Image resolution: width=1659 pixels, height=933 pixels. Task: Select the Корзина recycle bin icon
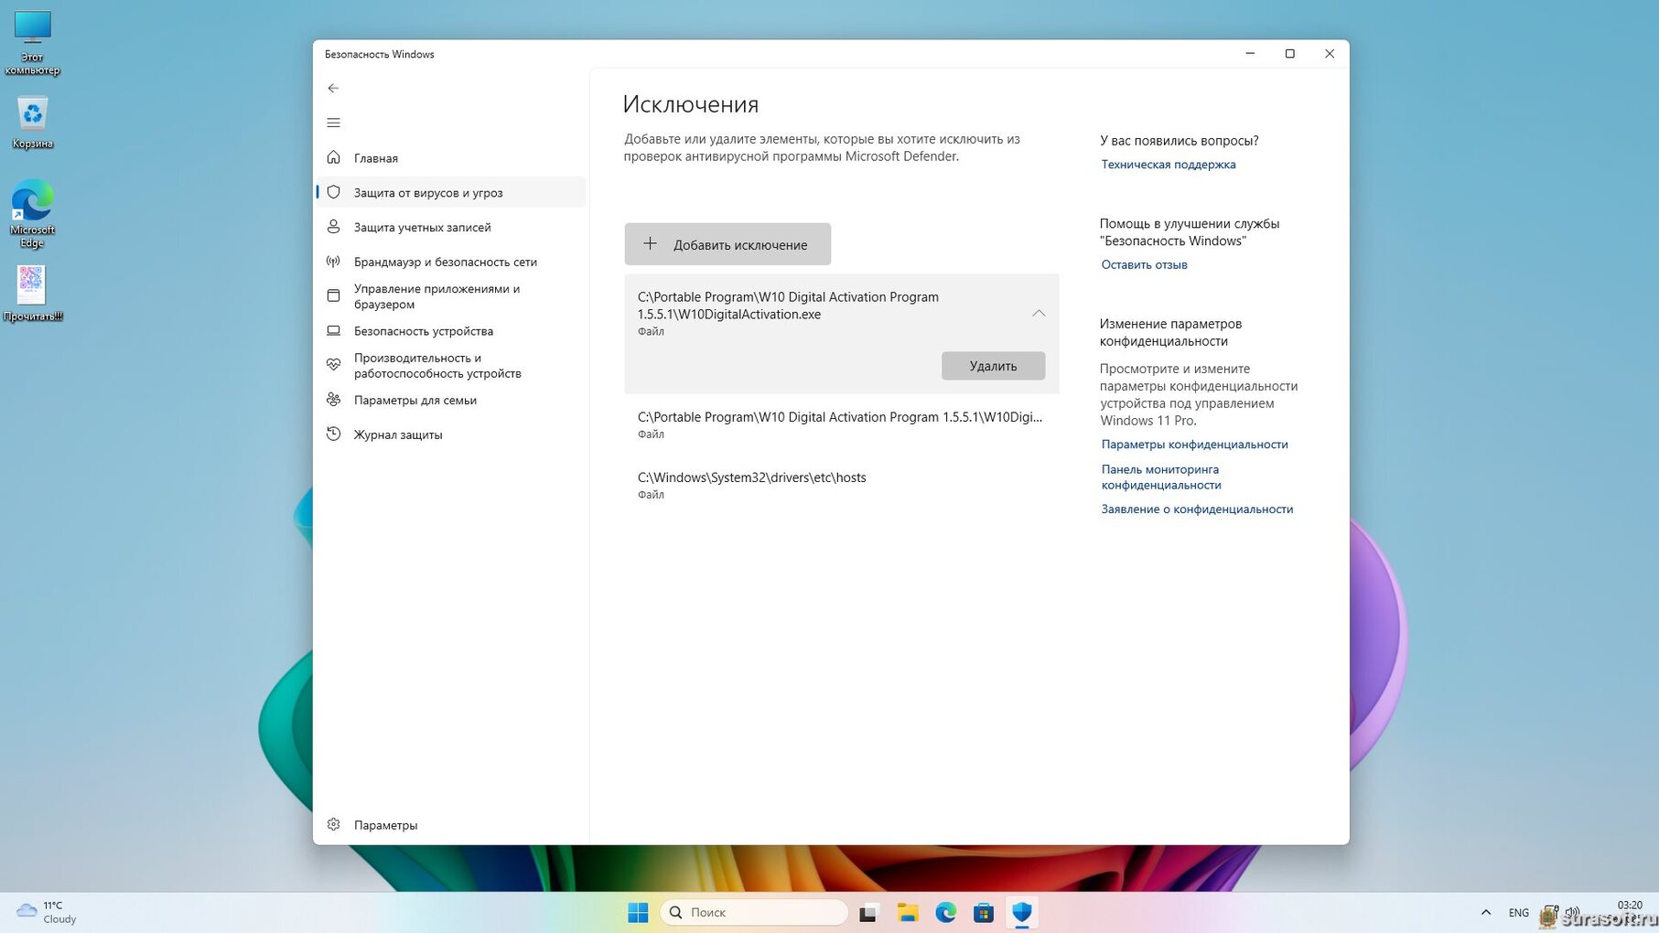coord(33,122)
